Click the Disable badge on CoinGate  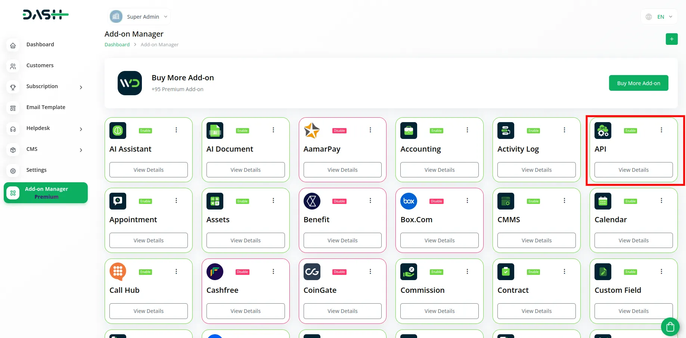339,272
